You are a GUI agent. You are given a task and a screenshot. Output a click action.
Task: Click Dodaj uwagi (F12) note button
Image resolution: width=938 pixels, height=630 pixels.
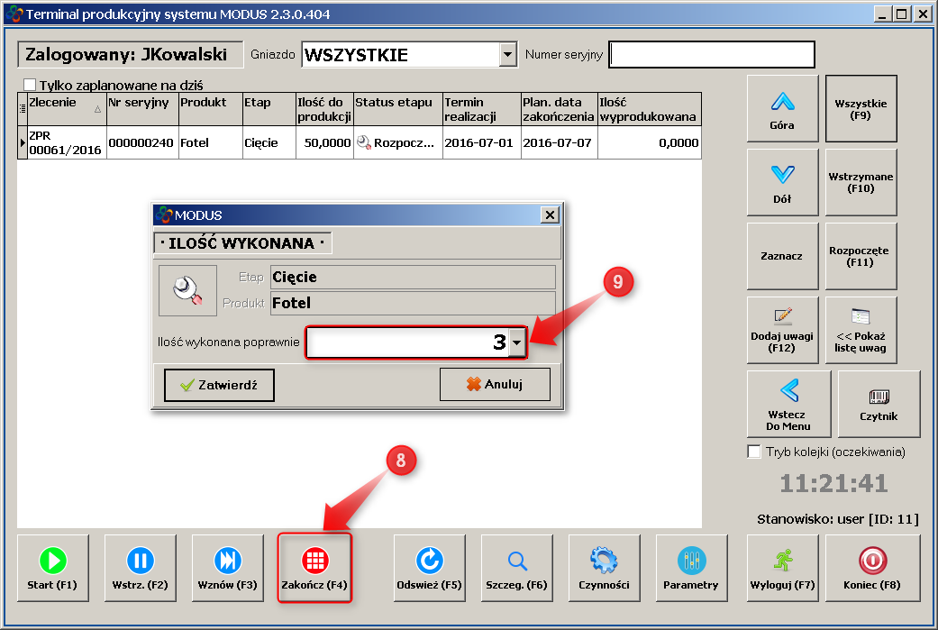782,330
